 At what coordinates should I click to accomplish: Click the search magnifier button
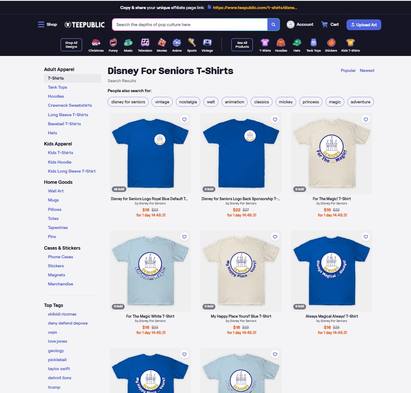(x=273, y=25)
